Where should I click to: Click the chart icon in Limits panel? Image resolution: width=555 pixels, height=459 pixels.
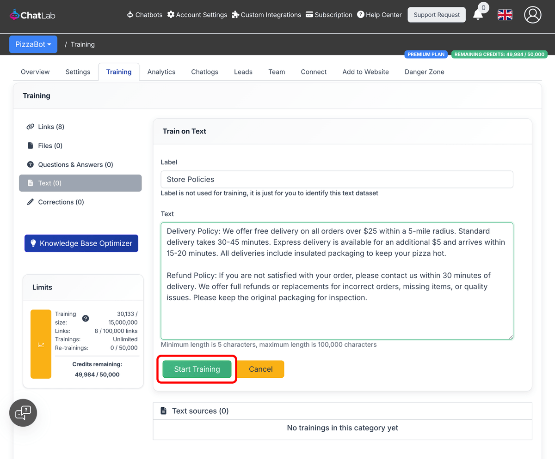(x=41, y=344)
